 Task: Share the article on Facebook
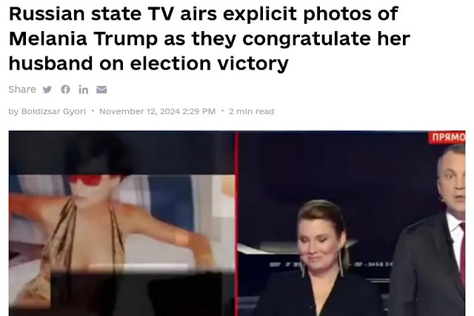coord(65,89)
